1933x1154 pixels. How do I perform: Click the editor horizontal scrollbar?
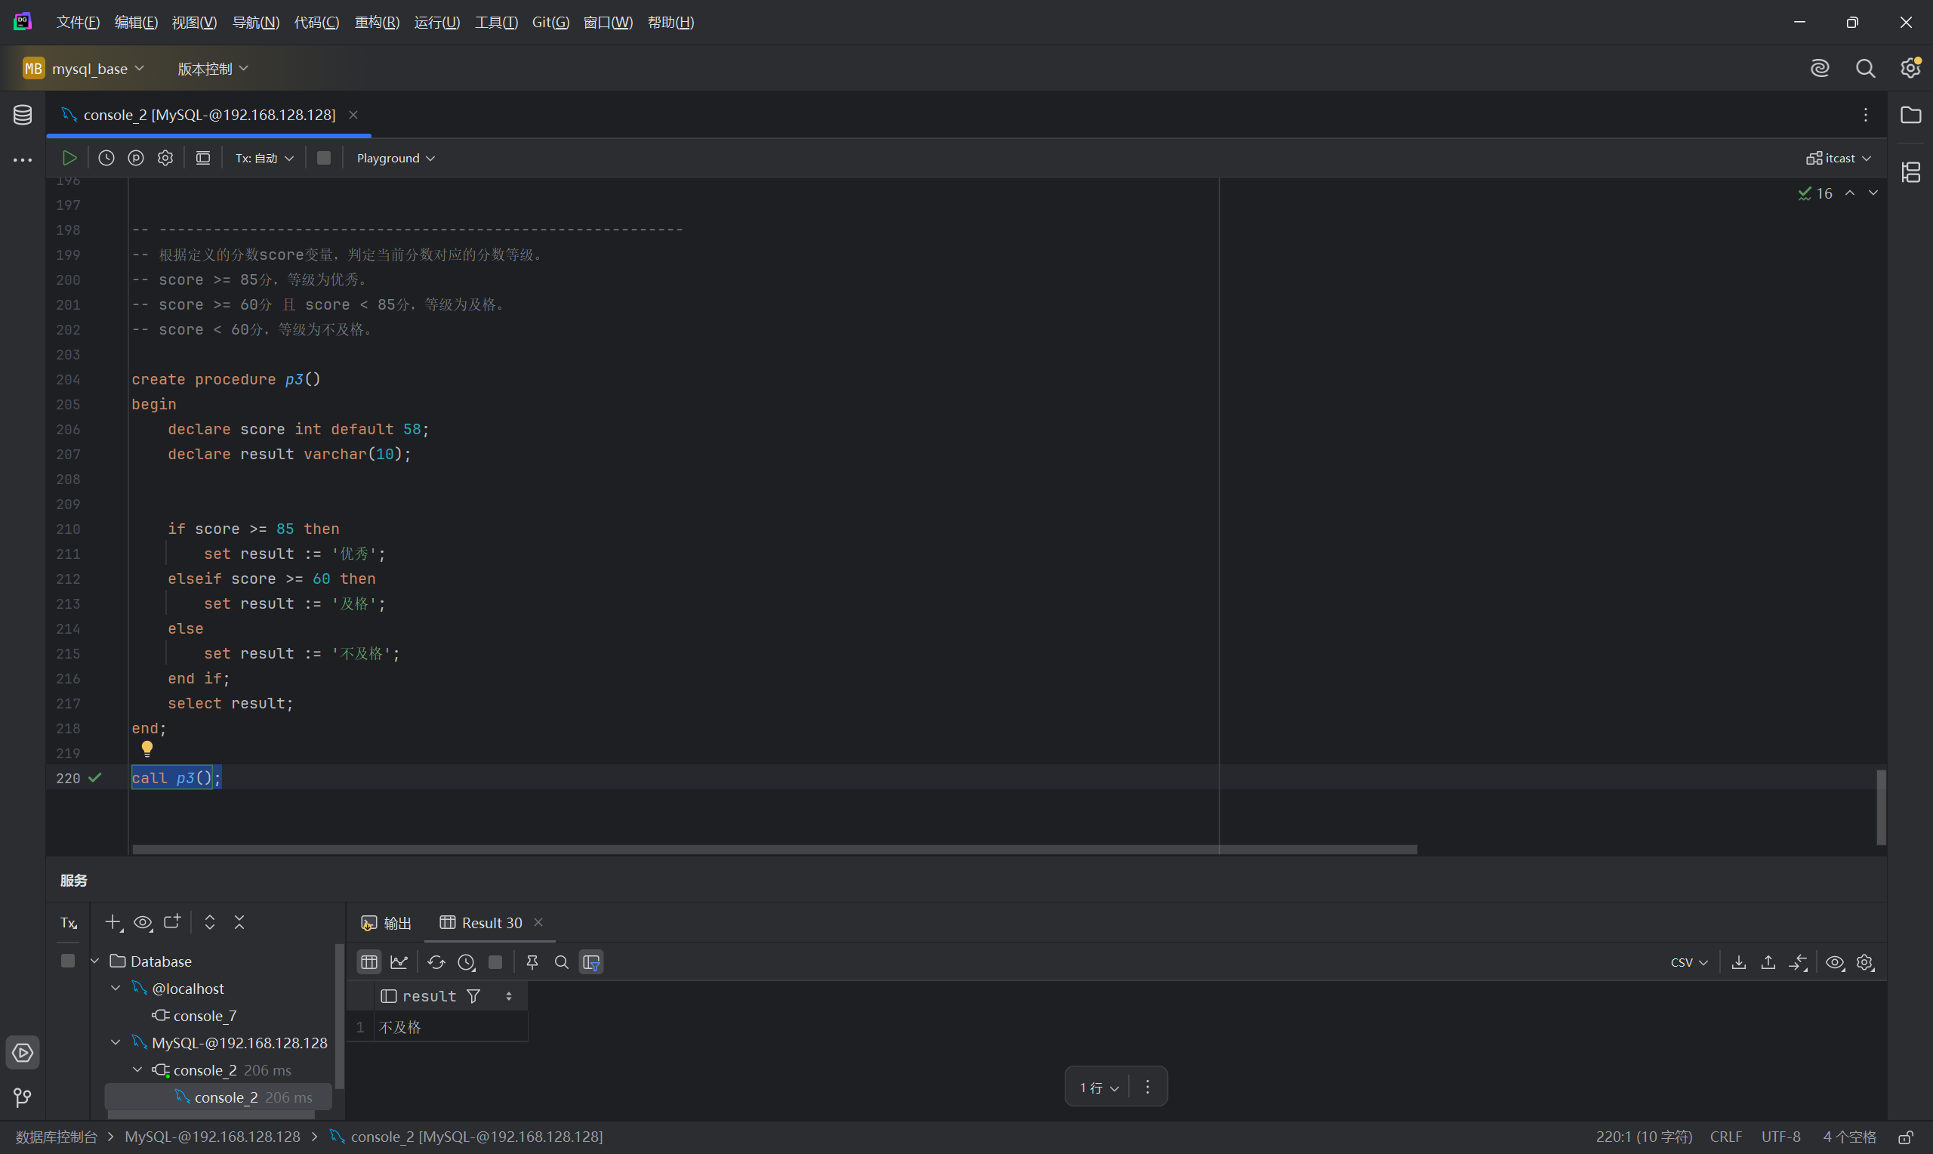pyautogui.click(x=774, y=849)
